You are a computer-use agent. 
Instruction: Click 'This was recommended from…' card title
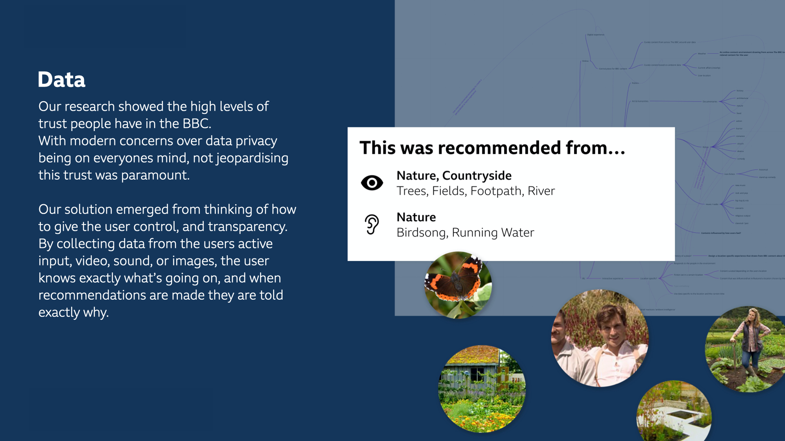pos(492,148)
